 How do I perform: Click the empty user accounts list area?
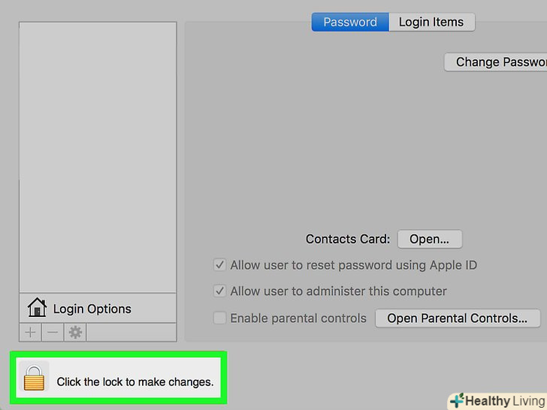(98, 150)
